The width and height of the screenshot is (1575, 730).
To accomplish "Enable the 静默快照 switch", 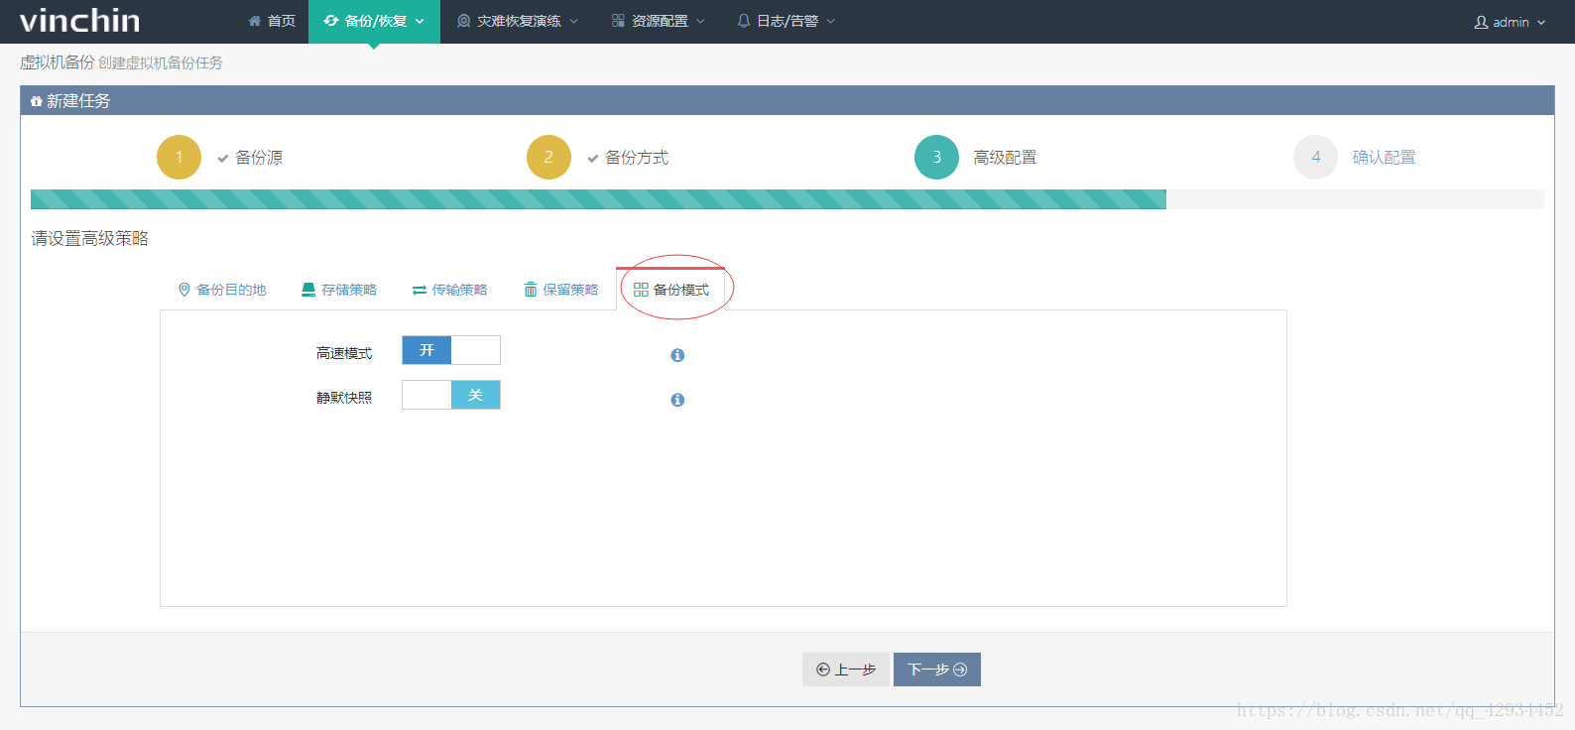I will pos(450,395).
